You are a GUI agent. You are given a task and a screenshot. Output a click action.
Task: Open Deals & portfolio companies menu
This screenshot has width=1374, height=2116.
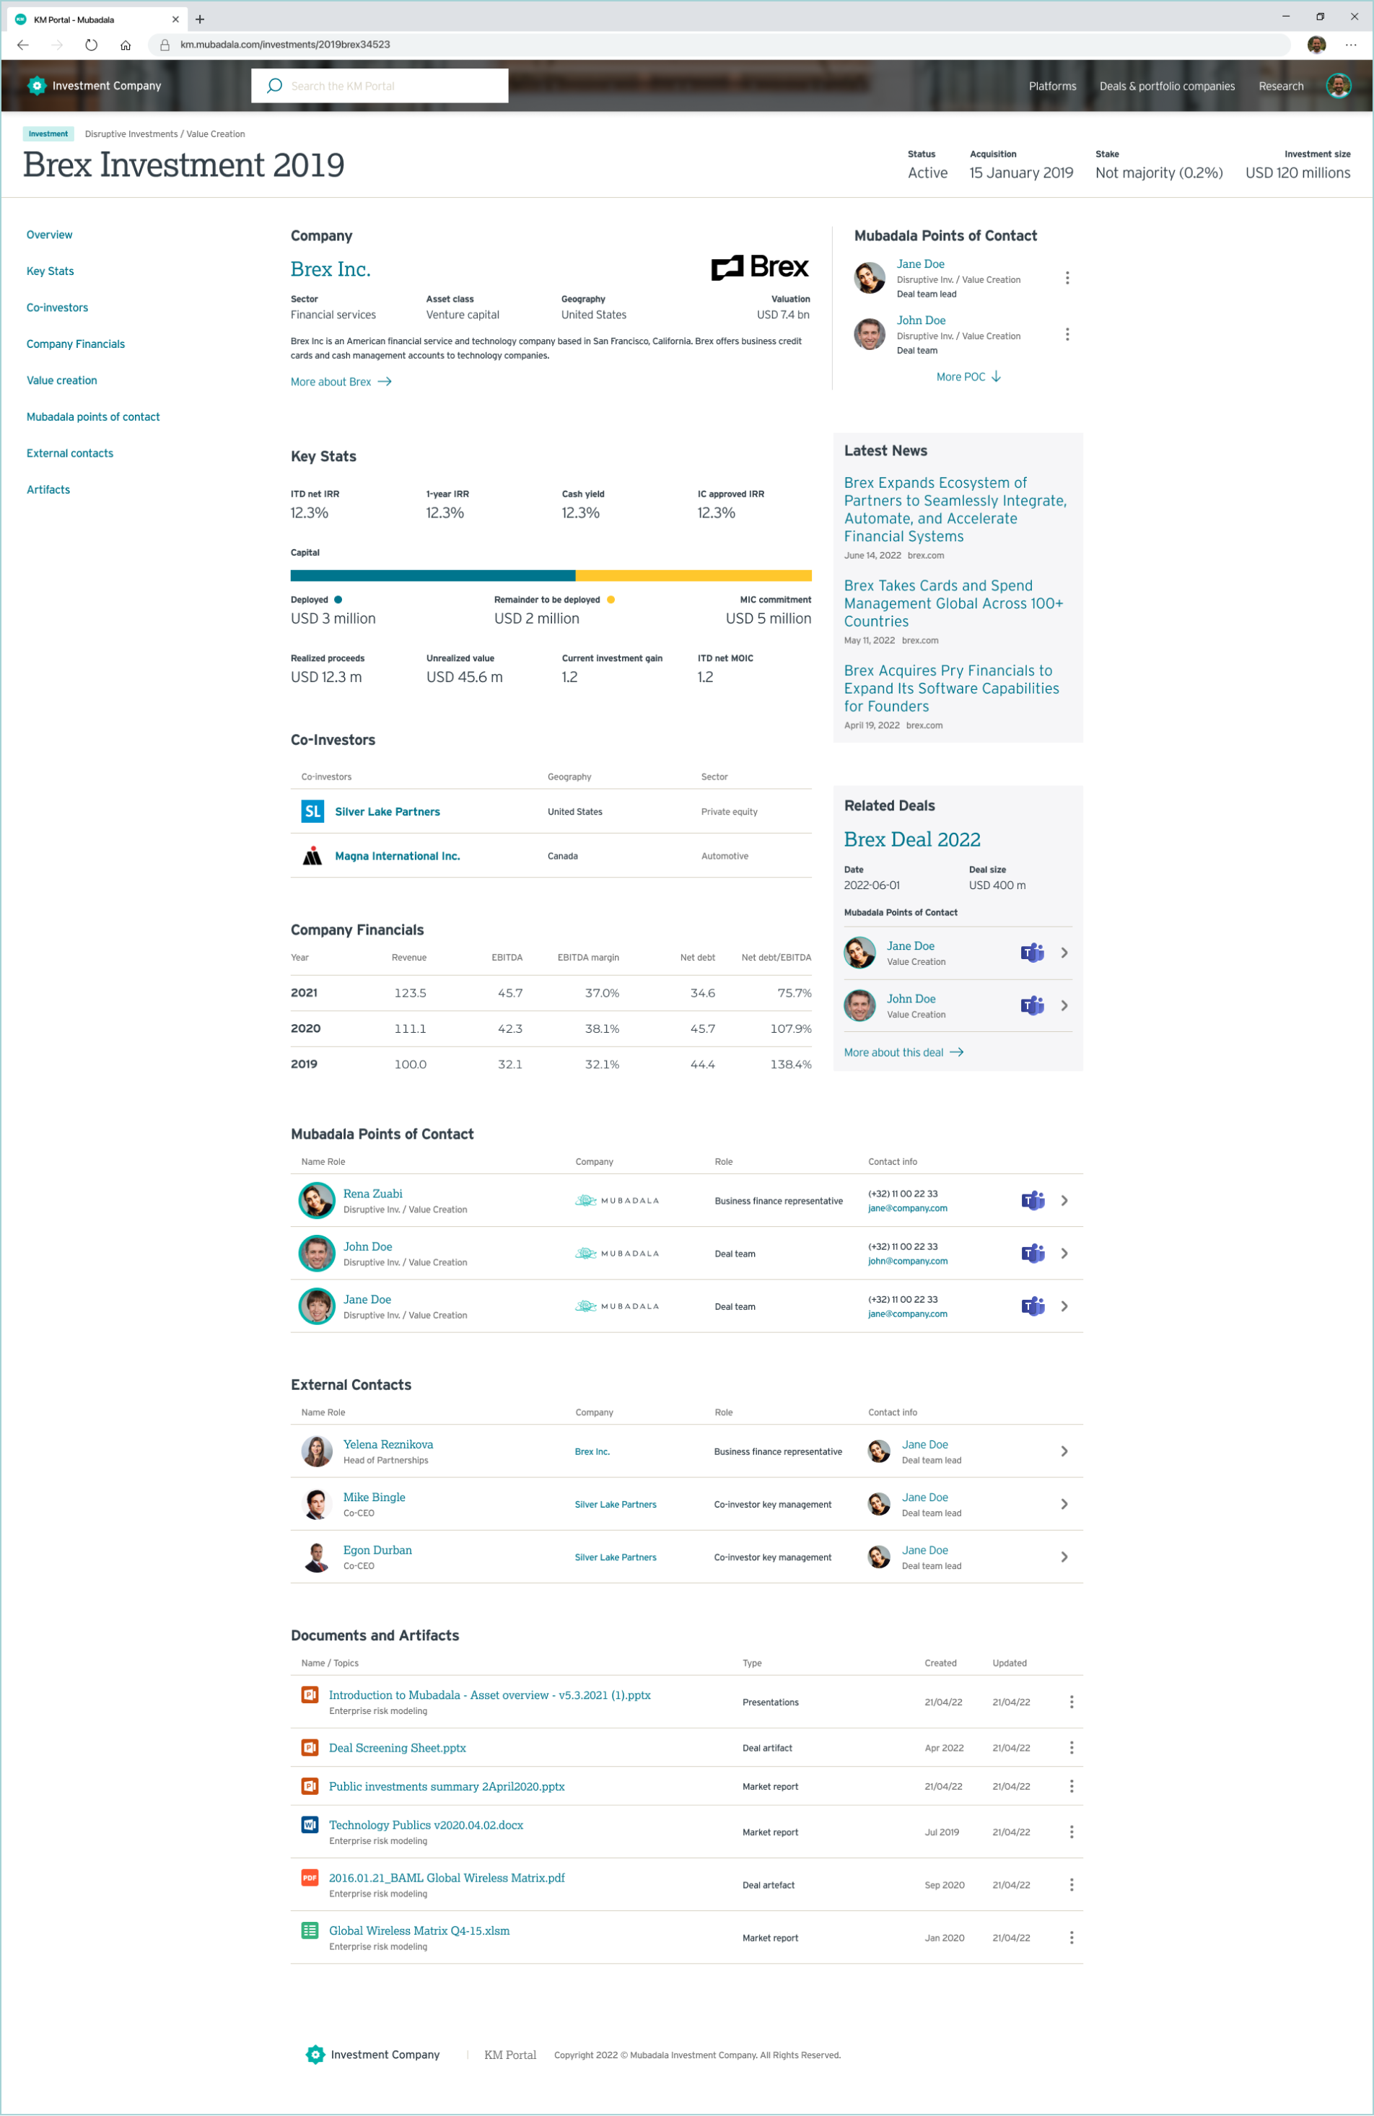(1167, 86)
